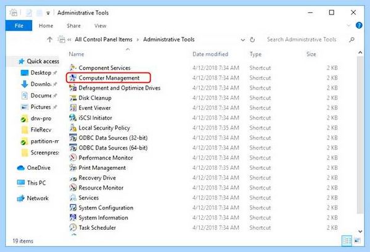Select the System Configuration icon
This screenshot has width=370, height=252.
[x=73, y=208]
